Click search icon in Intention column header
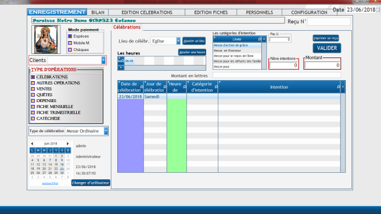Viewport: 381px width, 214px height. (339, 87)
